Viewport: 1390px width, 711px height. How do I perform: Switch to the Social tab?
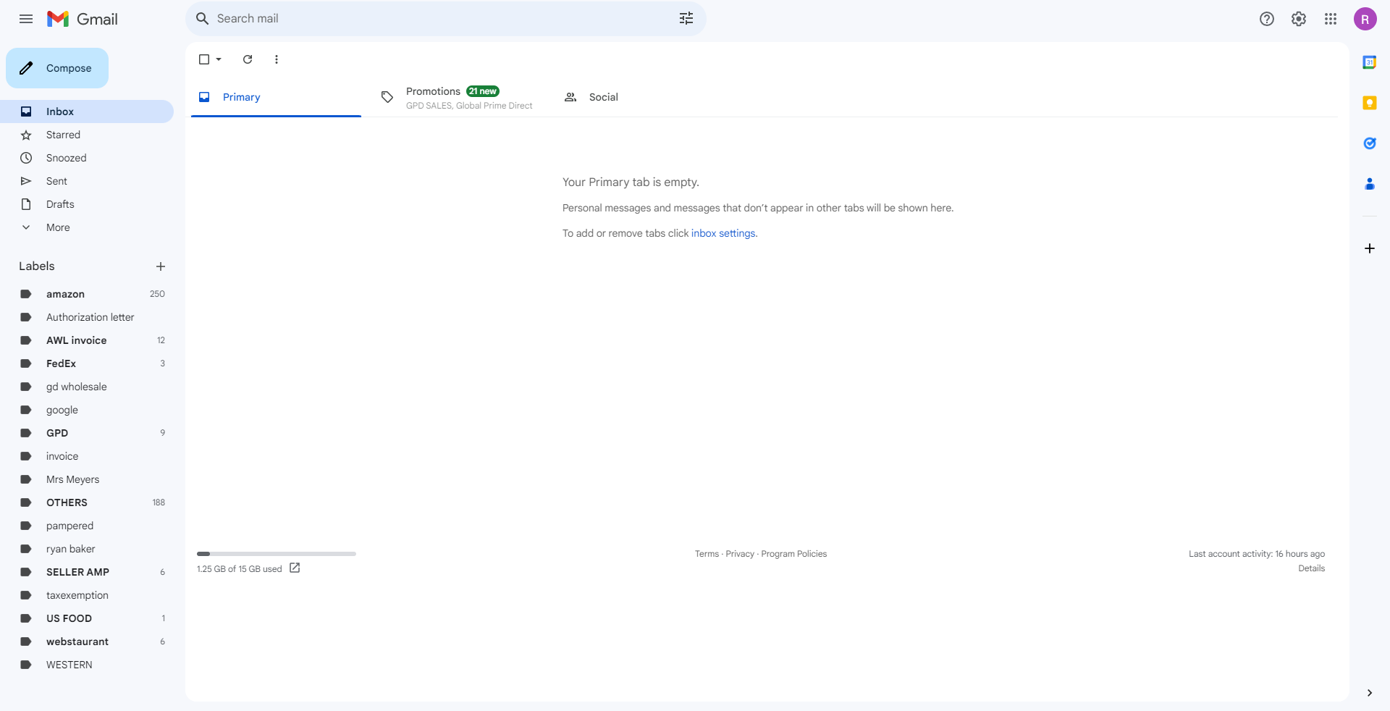pos(641,97)
